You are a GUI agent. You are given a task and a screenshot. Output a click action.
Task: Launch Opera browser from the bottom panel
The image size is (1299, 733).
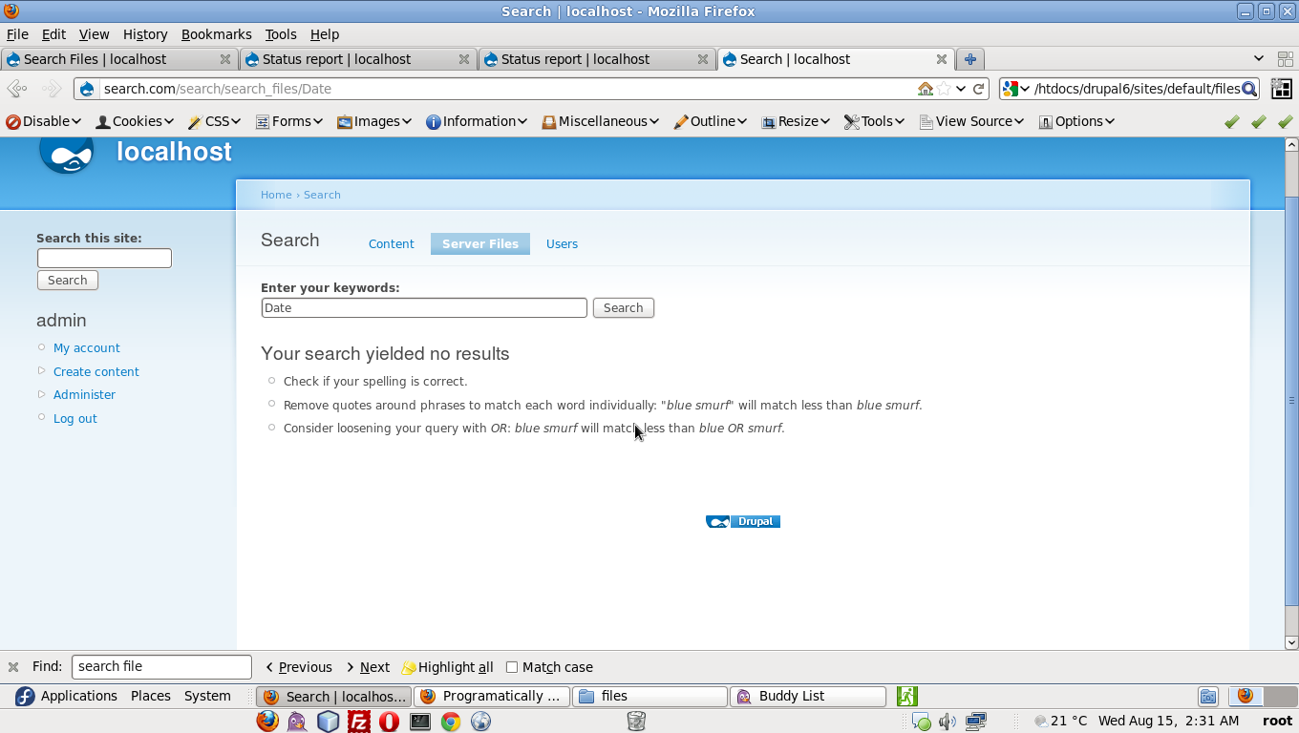(x=389, y=722)
